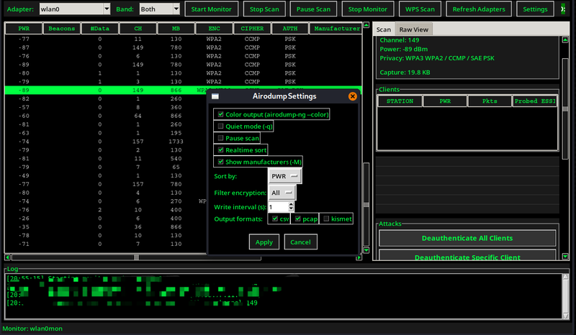
Task: Click the network table vertical scrollbar thumb
Action: coord(366,205)
